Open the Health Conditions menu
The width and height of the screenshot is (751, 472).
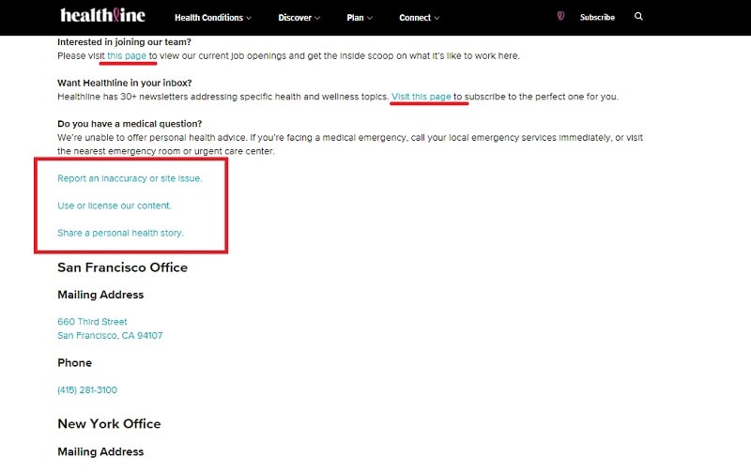click(213, 18)
